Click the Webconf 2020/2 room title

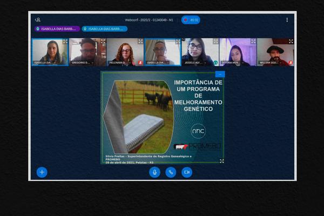(149, 20)
